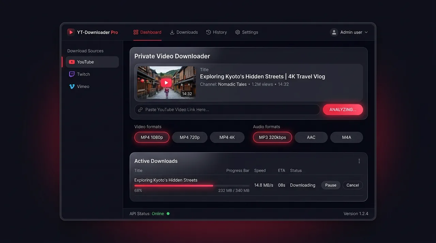Screen dimensions: 436x243
Task: Click the YouTube logo icon in the sidebar
Action: (x=72, y=62)
